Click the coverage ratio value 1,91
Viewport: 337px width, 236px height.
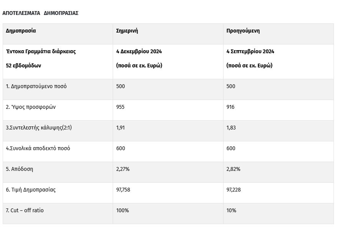[x=120, y=128]
